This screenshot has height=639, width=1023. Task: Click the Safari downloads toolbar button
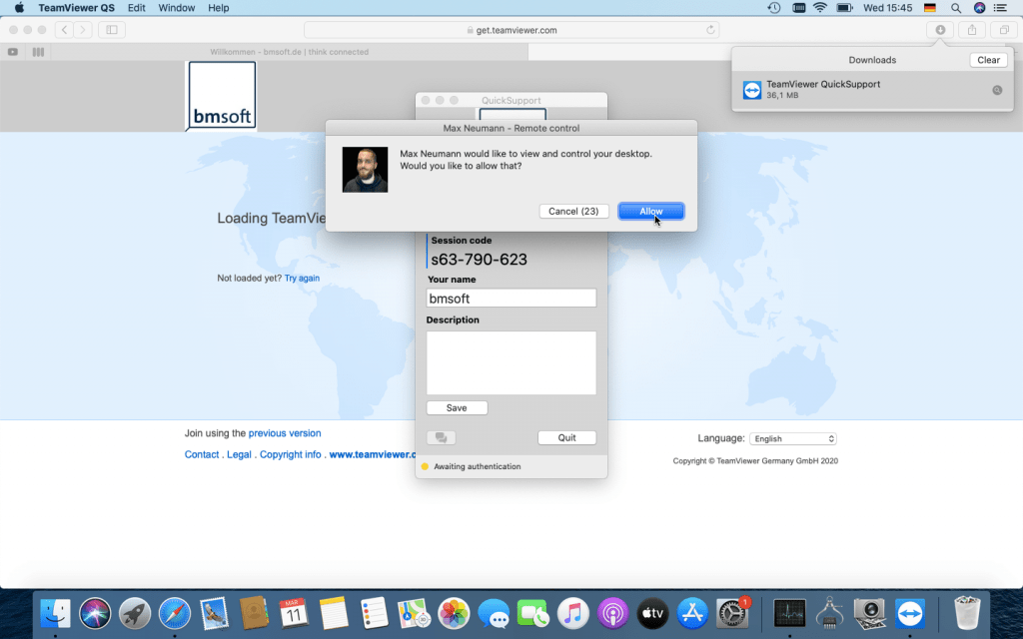tap(940, 30)
